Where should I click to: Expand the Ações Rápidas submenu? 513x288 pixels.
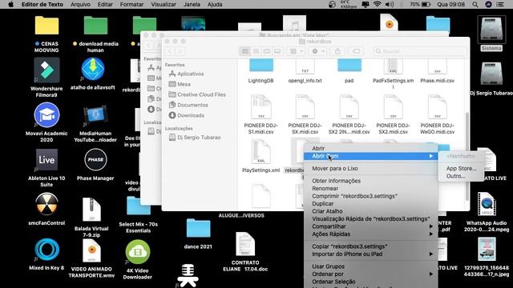(370, 234)
